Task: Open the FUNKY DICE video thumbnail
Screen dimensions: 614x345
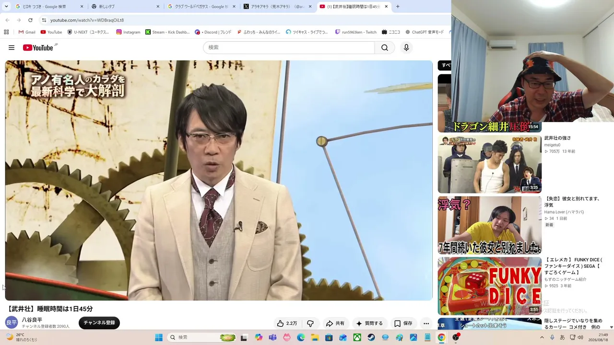Action: tap(490, 286)
